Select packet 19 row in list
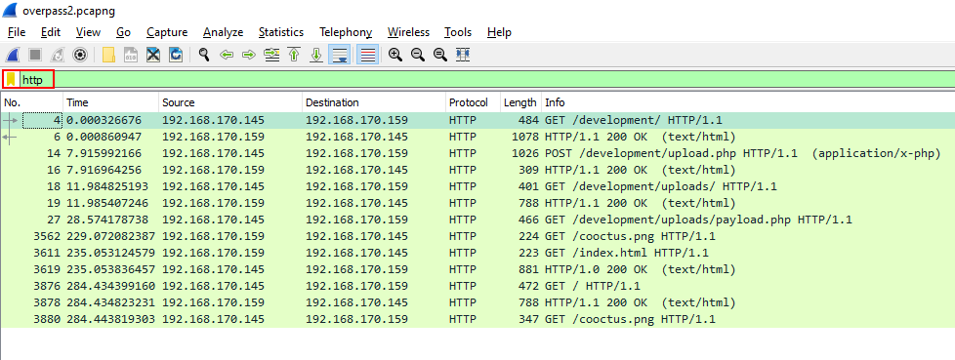The width and height of the screenshot is (955, 360). (477, 203)
